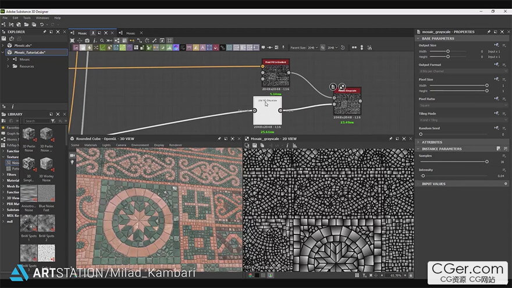Click the link-creation mode icon in graph toolbar

click(132, 41)
